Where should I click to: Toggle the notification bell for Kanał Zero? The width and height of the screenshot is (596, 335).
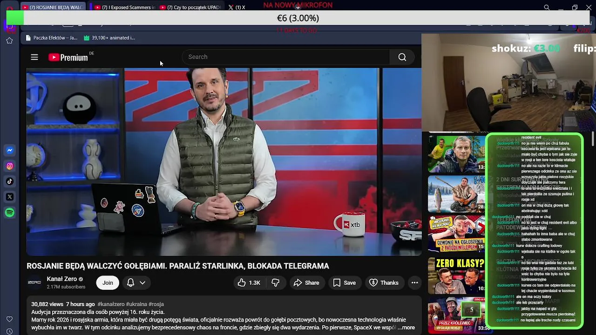click(131, 282)
